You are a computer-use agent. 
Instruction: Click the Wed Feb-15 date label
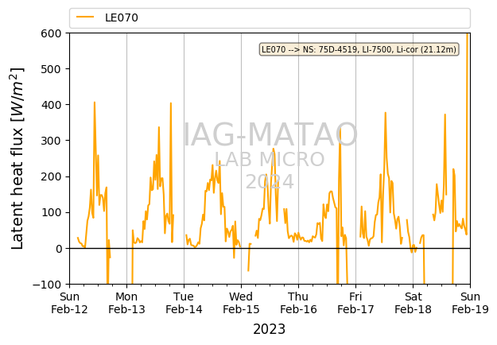(x=241, y=303)
